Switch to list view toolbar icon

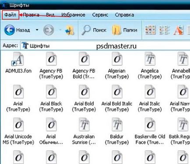[x=164, y=30]
